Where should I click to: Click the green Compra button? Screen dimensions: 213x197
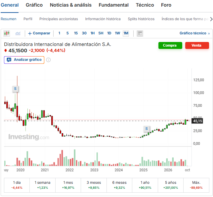coord(170,45)
